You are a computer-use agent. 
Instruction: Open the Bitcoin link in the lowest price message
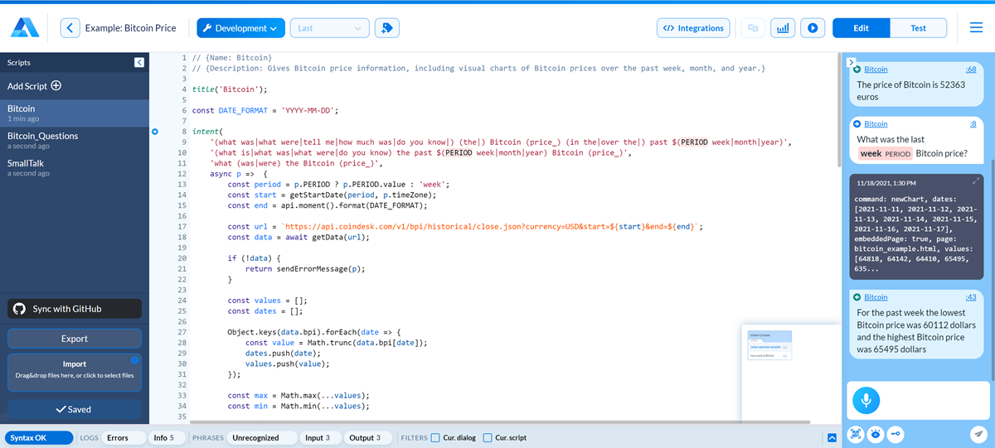pos(876,296)
